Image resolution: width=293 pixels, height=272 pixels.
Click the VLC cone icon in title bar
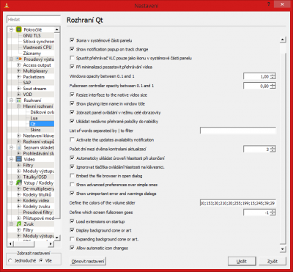tap(7, 5)
